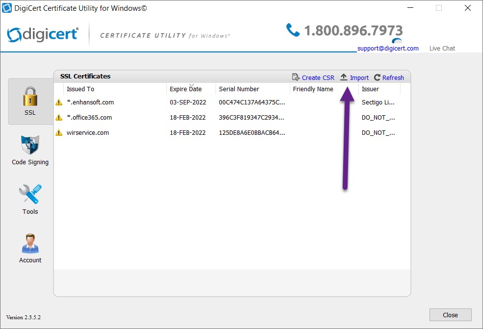The height and width of the screenshot is (329, 483).
Task: Select the SSL padlock icon in sidebar
Action: [30, 96]
